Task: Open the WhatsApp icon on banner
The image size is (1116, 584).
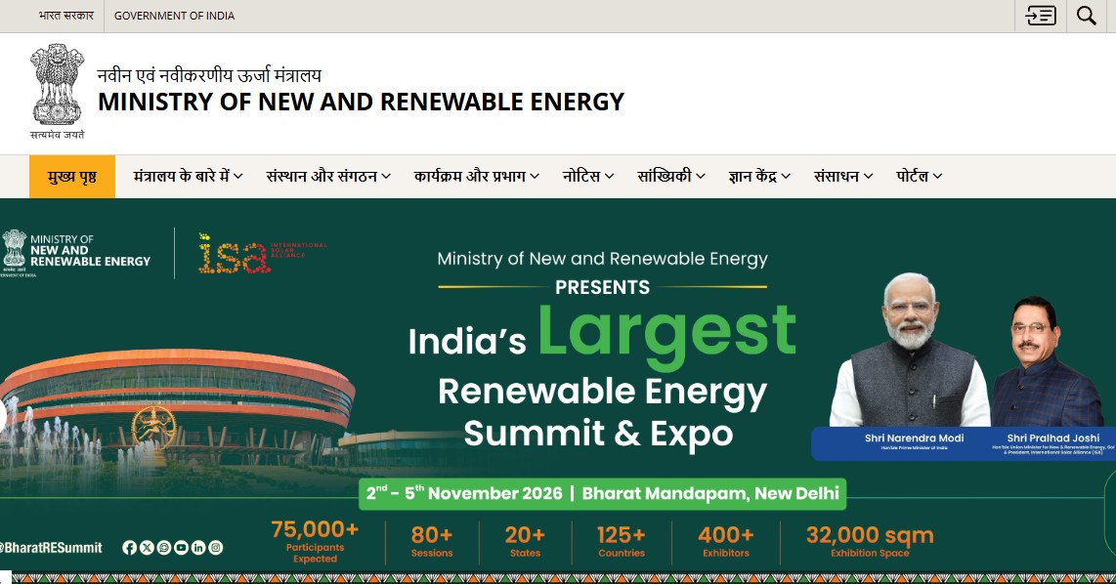Action: (164, 547)
